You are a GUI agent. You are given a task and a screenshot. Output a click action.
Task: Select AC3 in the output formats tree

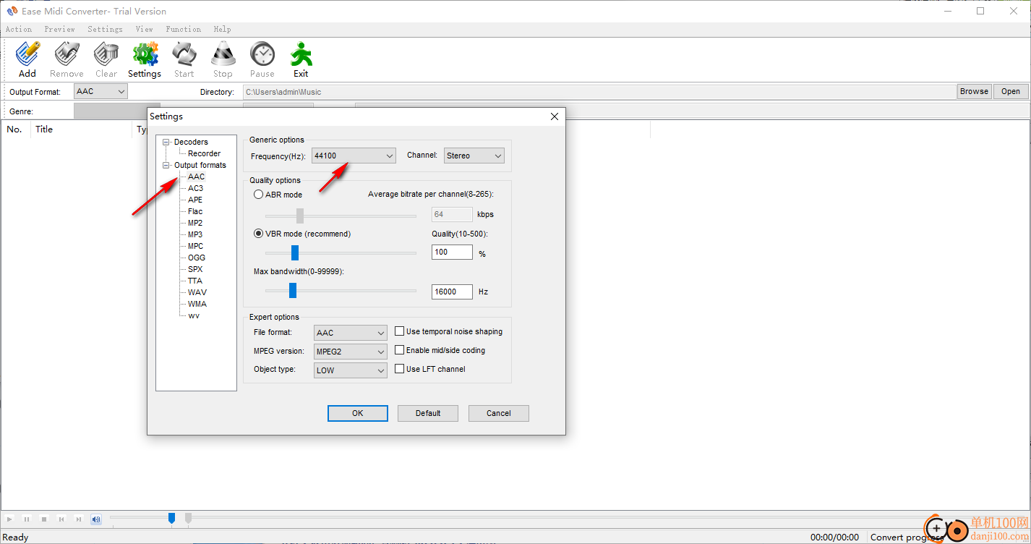195,188
